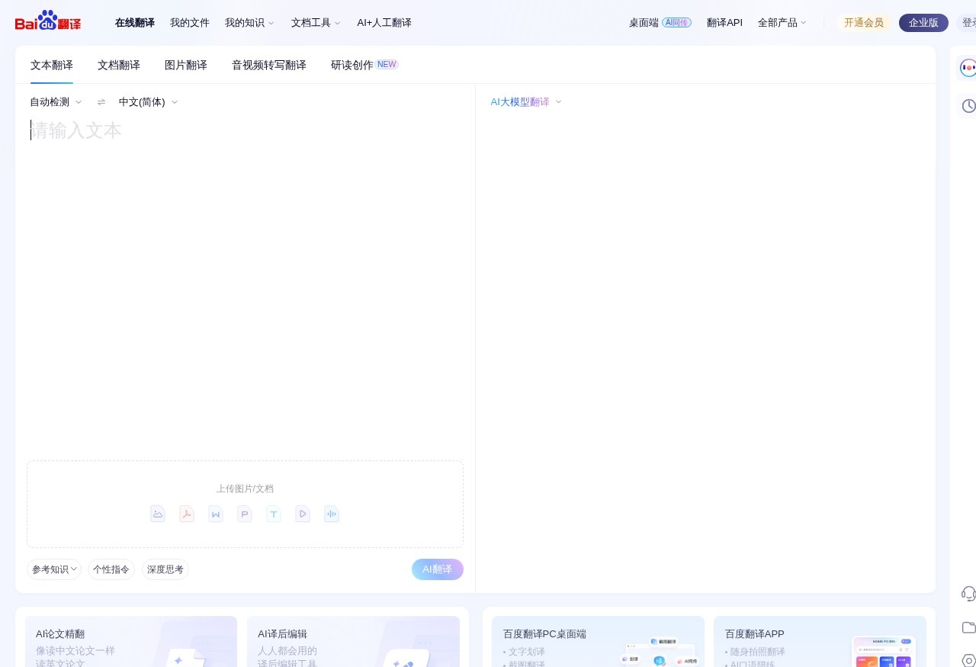This screenshot has height=667, width=976.
Task: Expand 我的知识 menu
Action: tap(249, 23)
